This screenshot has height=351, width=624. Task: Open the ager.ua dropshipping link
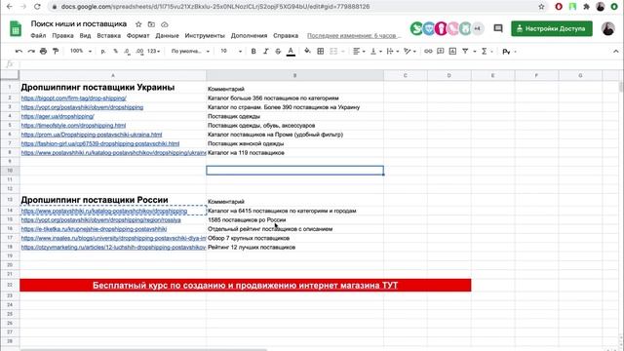[x=58, y=116]
